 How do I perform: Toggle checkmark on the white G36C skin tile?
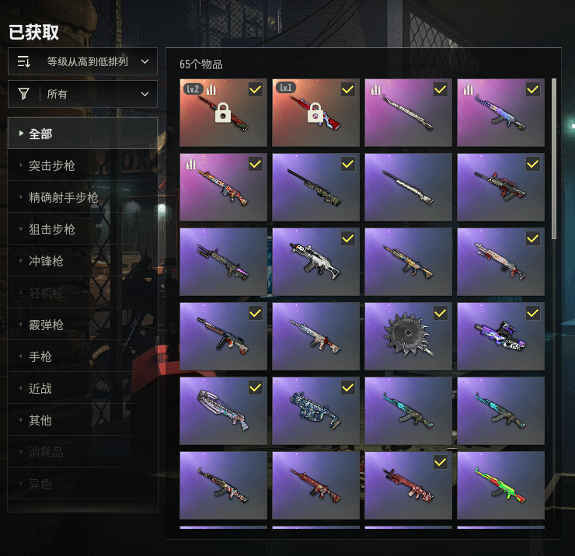coord(347,238)
